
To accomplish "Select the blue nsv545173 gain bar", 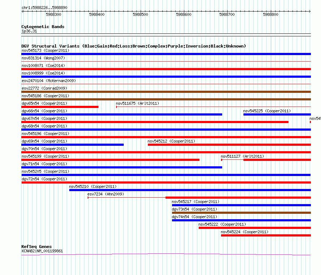I will pos(166,54).
